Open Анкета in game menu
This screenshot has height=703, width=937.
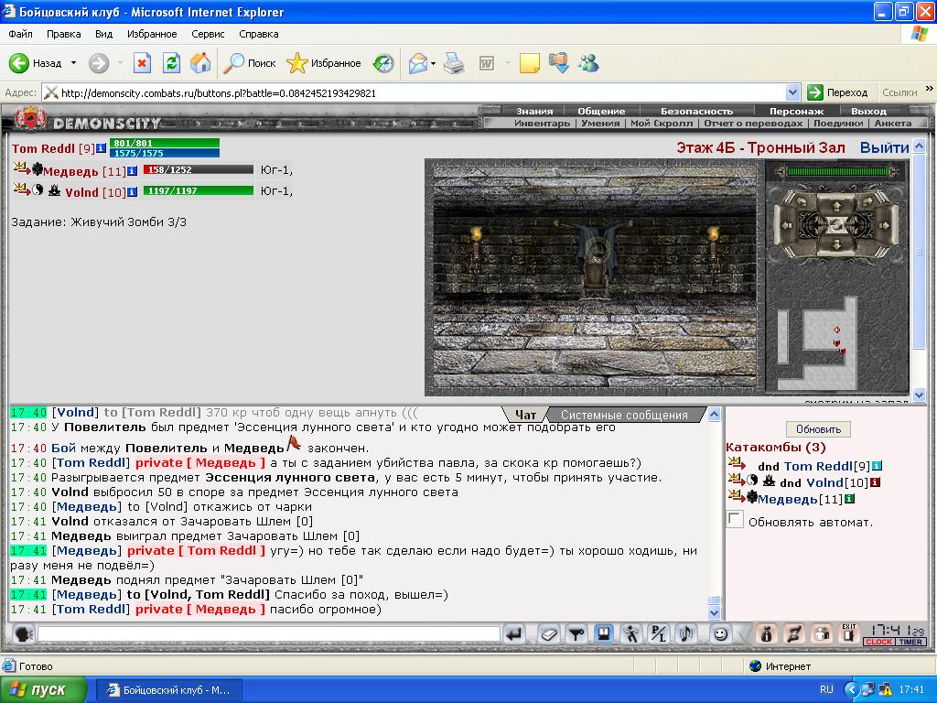pyautogui.click(x=893, y=124)
